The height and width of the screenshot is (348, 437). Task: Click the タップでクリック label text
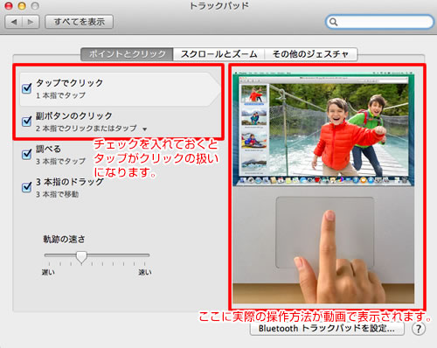pyautogui.click(x=70, y=83)
